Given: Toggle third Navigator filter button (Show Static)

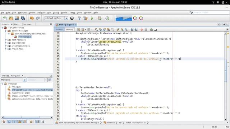Looking at the screenshot, I should click(14, 122).
